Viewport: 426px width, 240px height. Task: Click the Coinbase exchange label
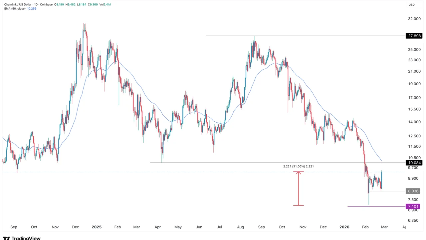click(47, 5)
